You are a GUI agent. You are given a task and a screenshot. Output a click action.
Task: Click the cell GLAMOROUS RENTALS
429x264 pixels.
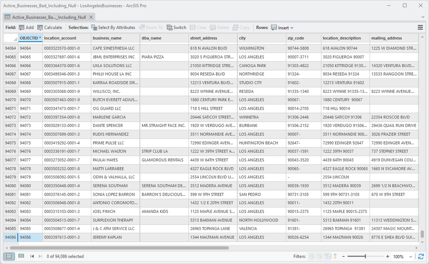coord(164,160)
